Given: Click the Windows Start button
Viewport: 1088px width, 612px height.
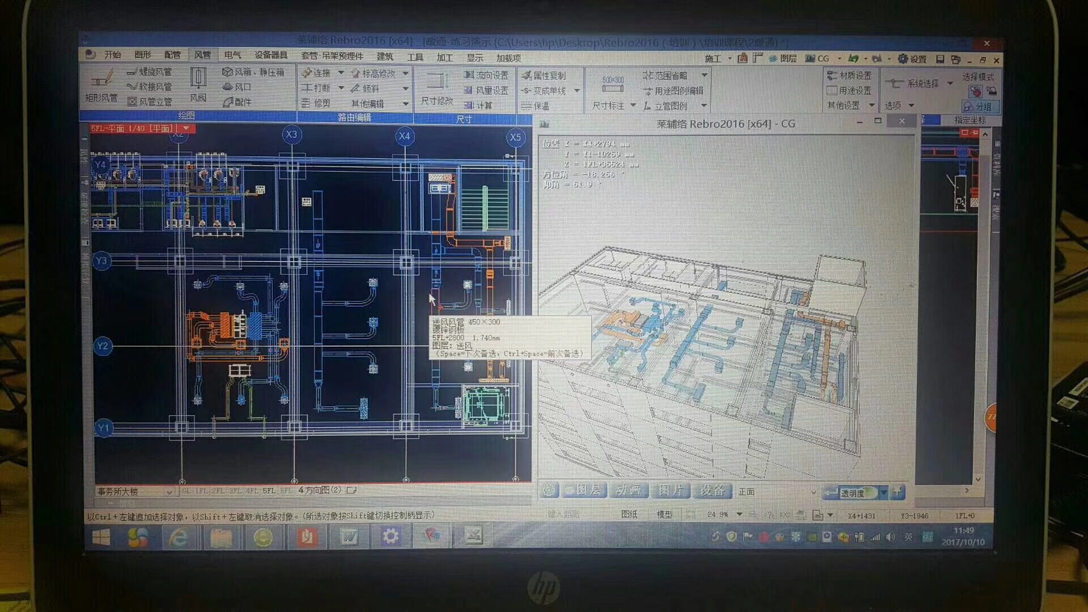Looking at the screenshot, I should [102, 537].
